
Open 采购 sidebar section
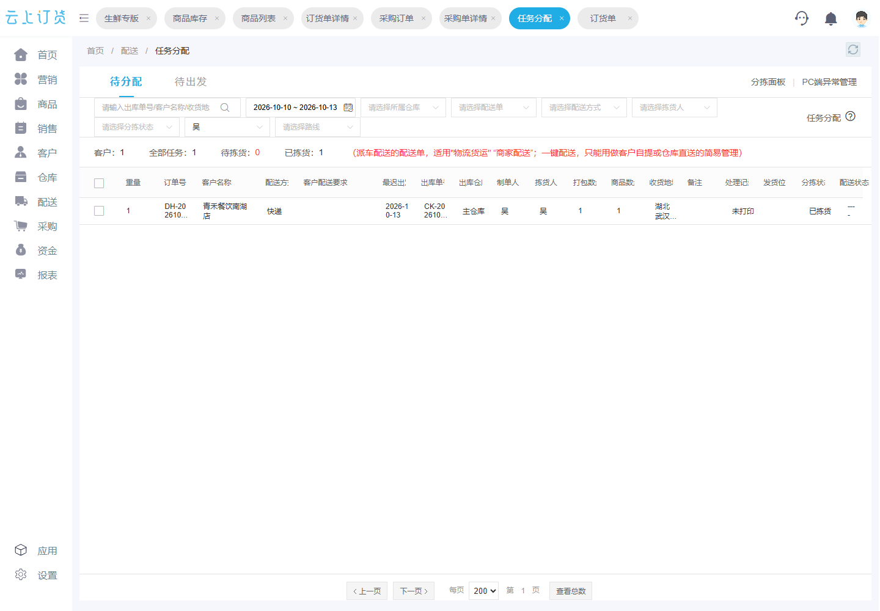click(36, 226)
